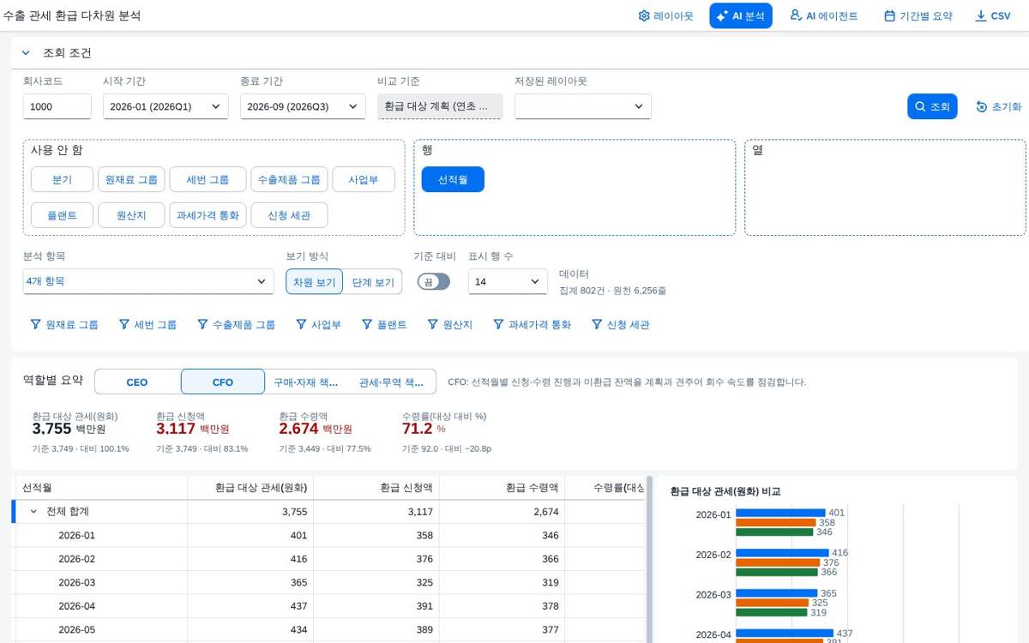Switch to 관세·무역 책임자 tab
Image resolution: width=1029 pixels, height=643 pixels.
[x=391, y=382]
